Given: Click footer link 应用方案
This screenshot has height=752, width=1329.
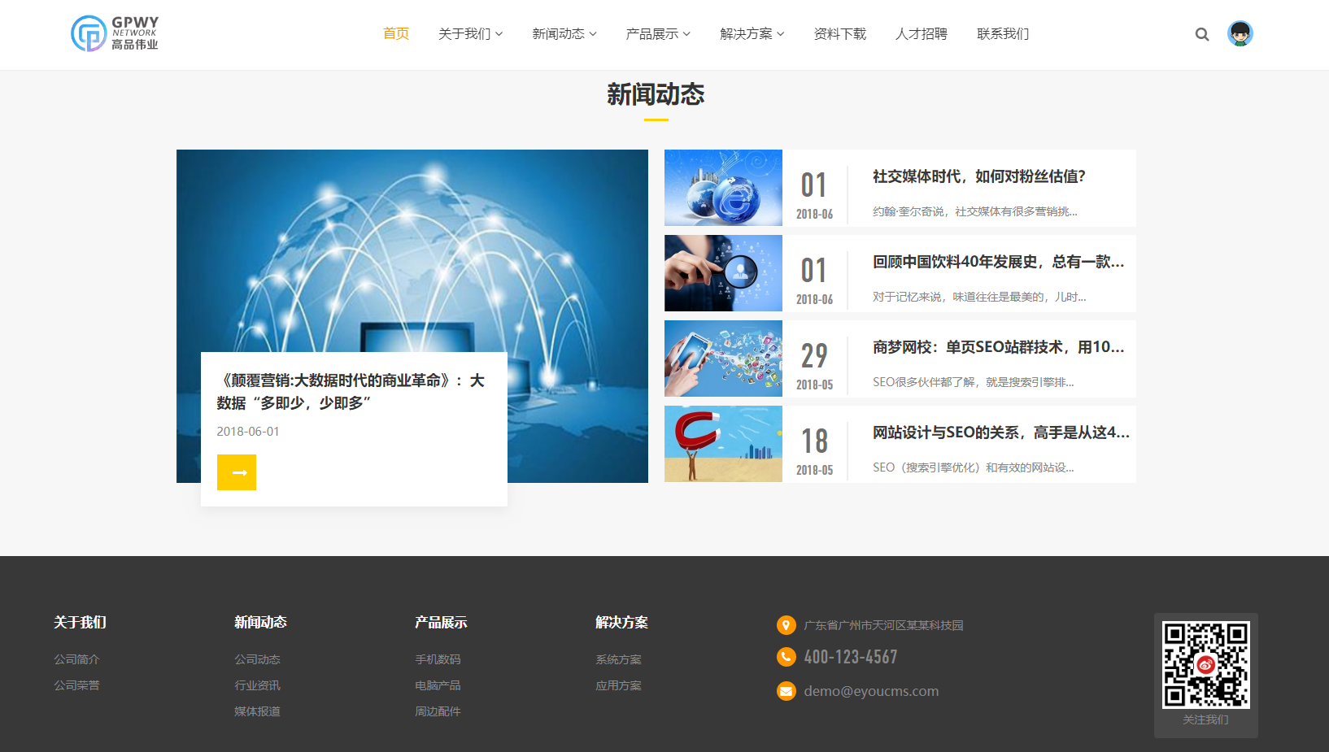Looking at the screenshot, I should pos(618,685).
